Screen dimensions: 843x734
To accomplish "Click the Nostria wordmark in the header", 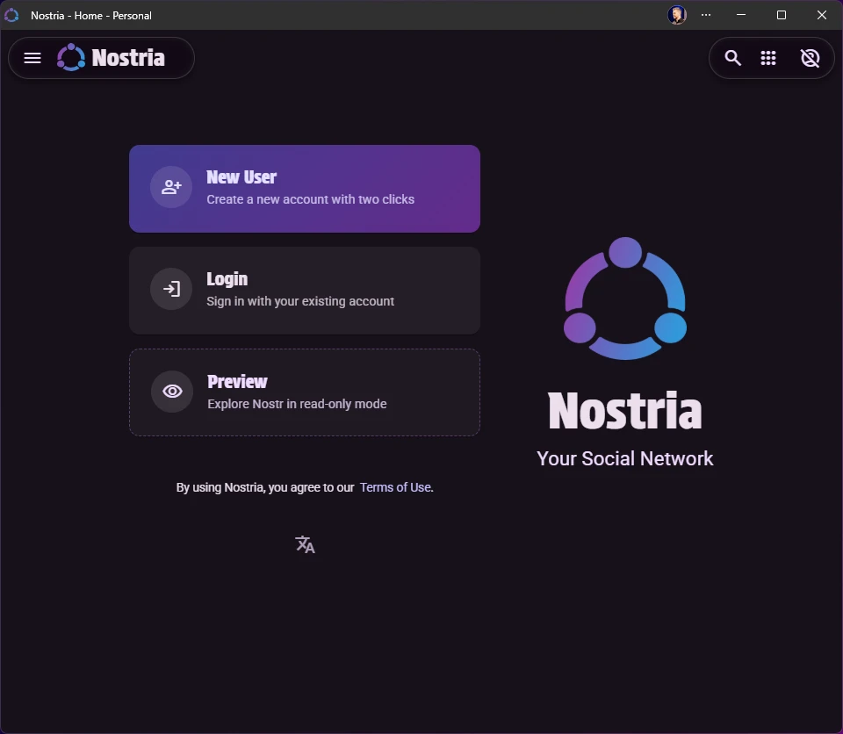I will [128, 58].
